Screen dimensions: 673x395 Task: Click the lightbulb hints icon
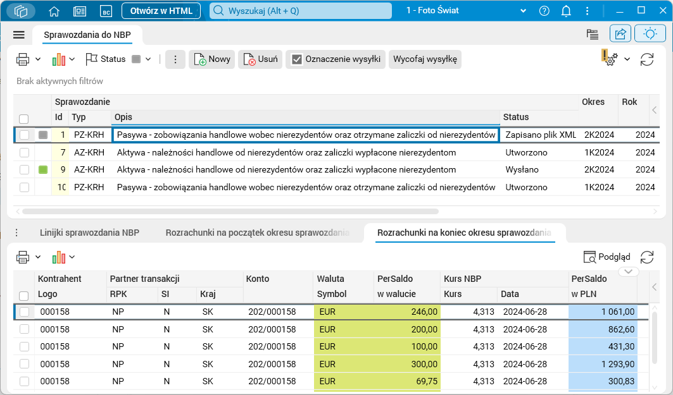click(650, 34)
